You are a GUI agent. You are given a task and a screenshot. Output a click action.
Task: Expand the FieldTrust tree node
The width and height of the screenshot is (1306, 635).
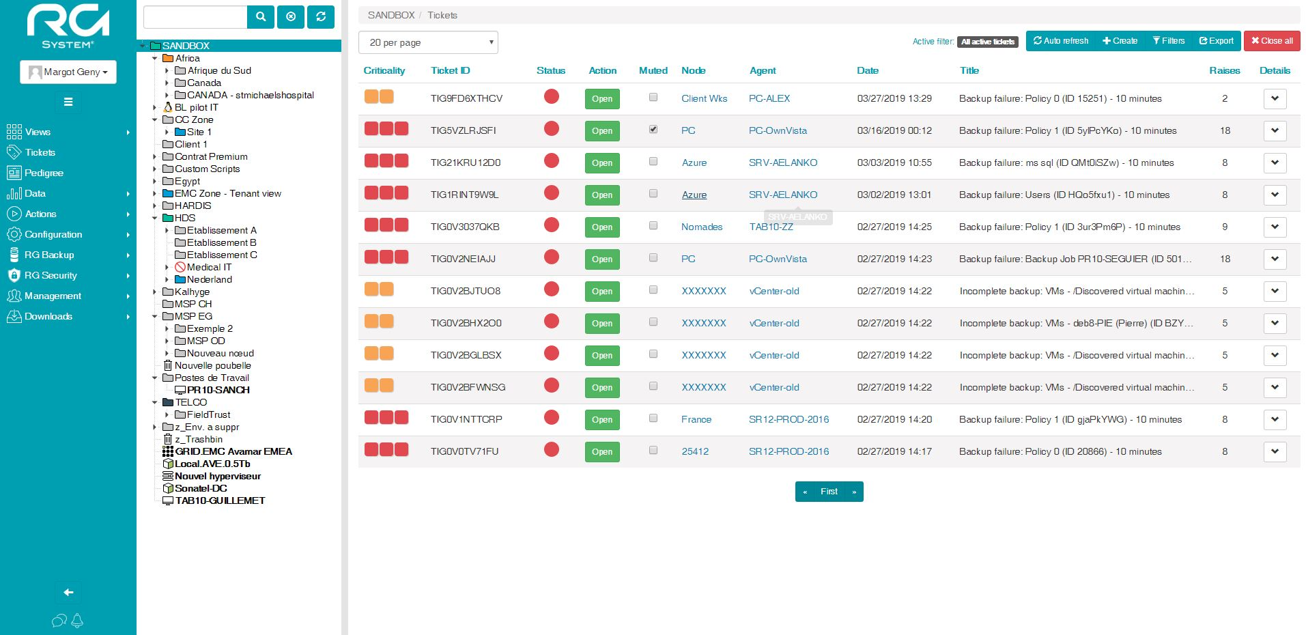point(167,415)
